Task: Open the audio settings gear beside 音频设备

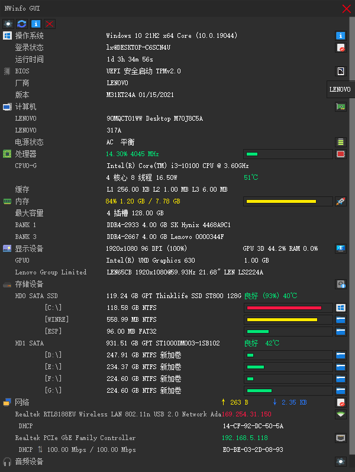Action: point(341,461)
